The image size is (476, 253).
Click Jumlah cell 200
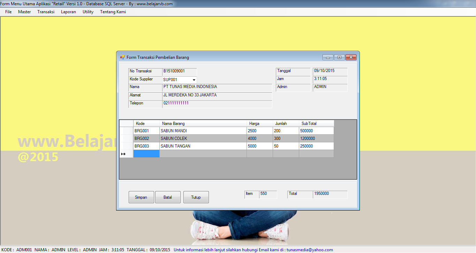(x=286, y=131)
